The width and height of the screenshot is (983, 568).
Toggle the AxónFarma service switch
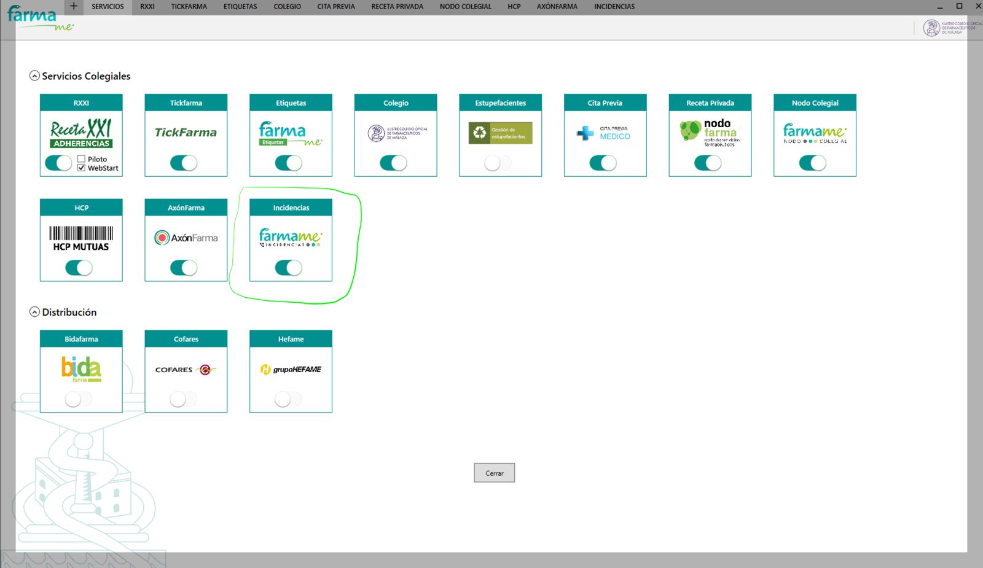(x=184, y=268)
